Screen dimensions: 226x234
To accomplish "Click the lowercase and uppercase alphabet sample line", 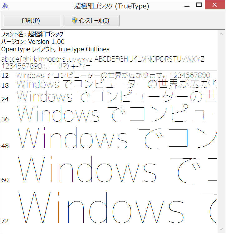I will (103, 59).
